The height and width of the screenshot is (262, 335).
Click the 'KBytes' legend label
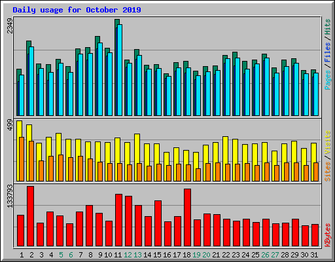click(x=328, y=235)
